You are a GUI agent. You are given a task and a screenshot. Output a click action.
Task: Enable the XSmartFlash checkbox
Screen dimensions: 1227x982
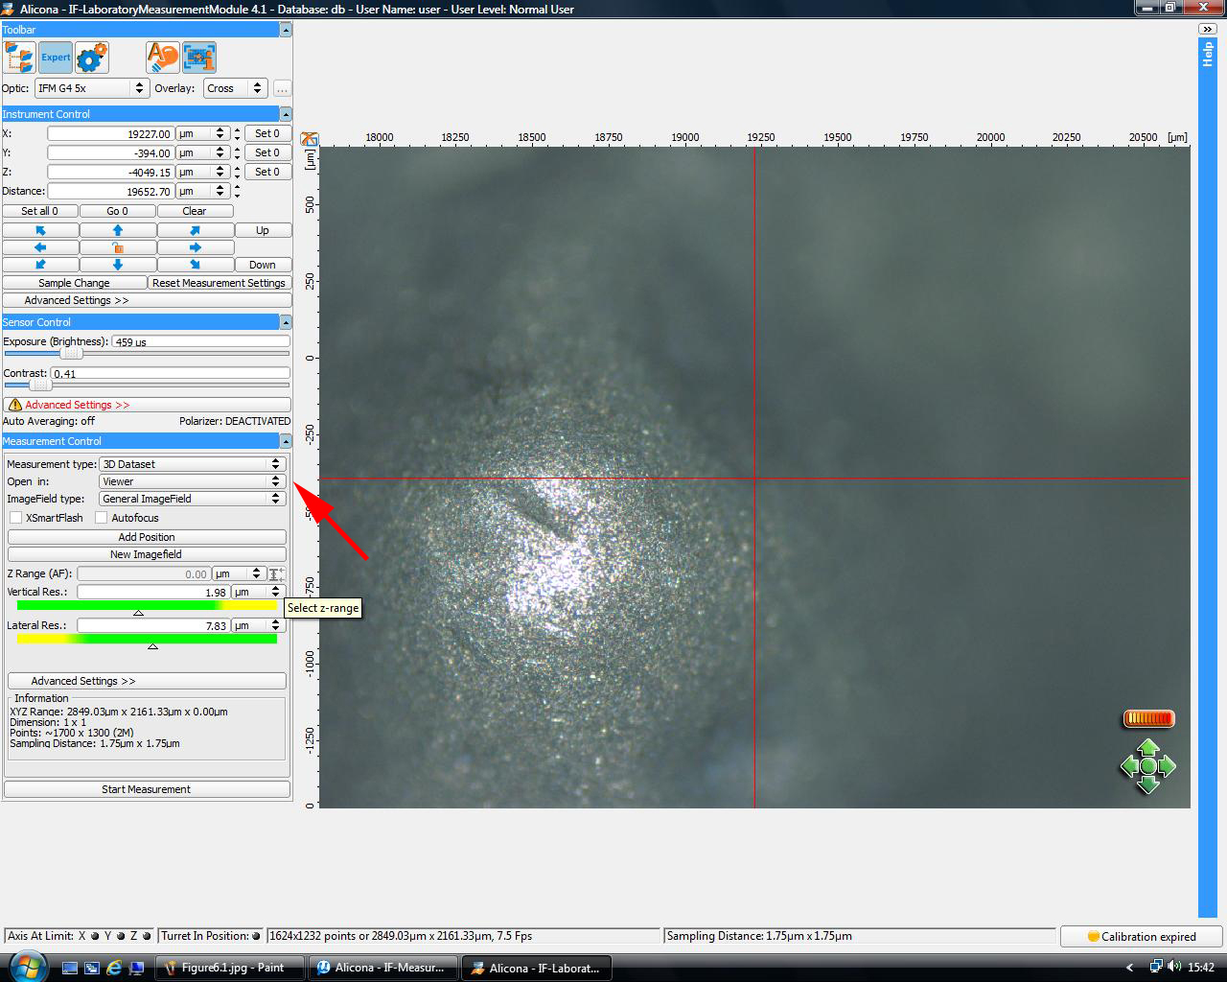click(x=15, y=518)
